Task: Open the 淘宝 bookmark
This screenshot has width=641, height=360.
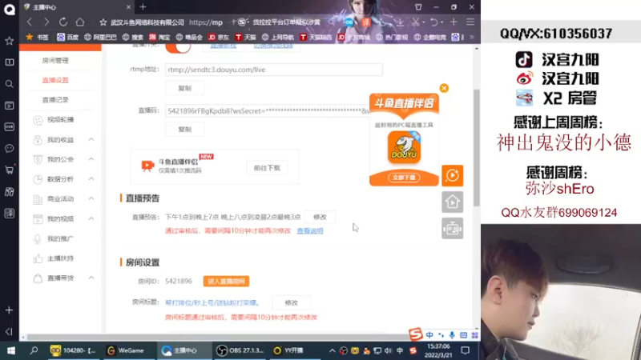Action: (x=159, y=37)
